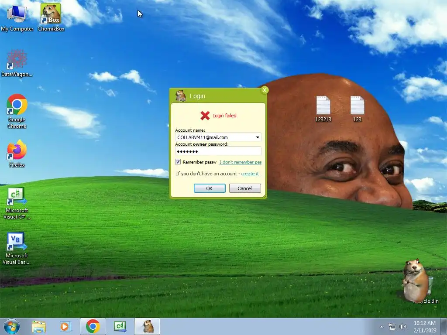Click the Account owner password field

pyautogui.click(x=218, y=151)
